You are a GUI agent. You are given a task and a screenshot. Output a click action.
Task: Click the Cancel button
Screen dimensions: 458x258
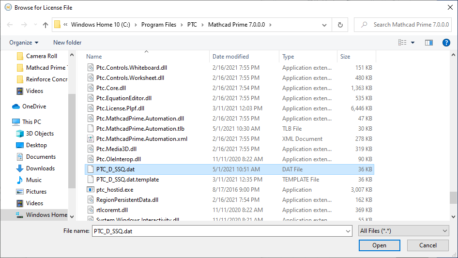click(428, 245)
